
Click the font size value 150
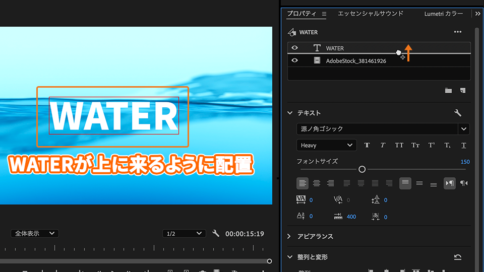coord(465,162)
